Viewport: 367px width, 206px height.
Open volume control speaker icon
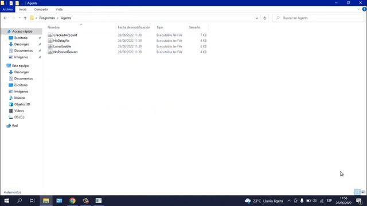click(x=315, y=201)
